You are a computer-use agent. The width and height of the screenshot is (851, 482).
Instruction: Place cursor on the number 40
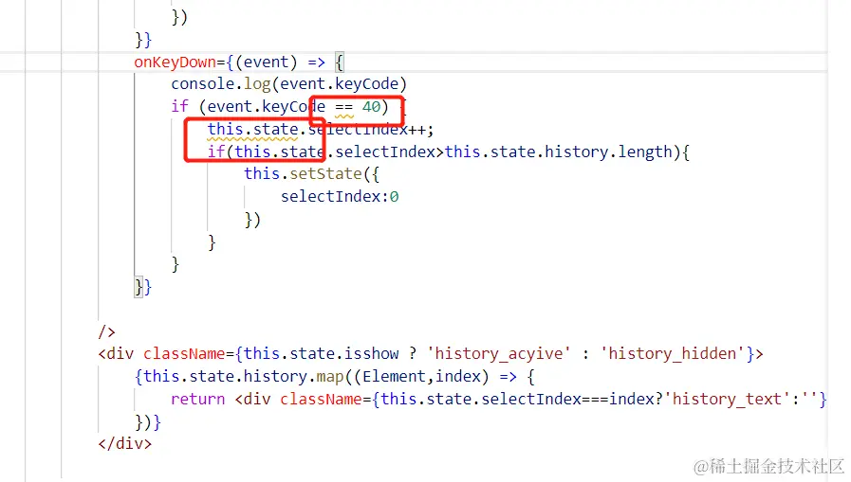pos(371,107)
